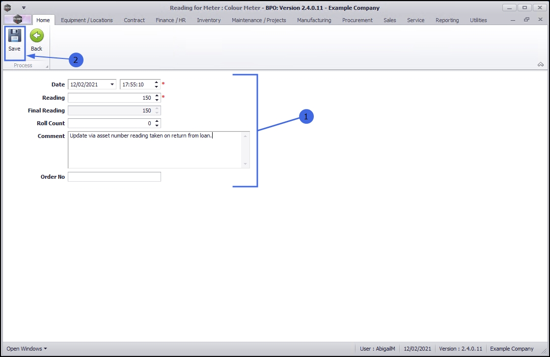Click the Order No field
This screenshot has width=550, height=357.
114,177
